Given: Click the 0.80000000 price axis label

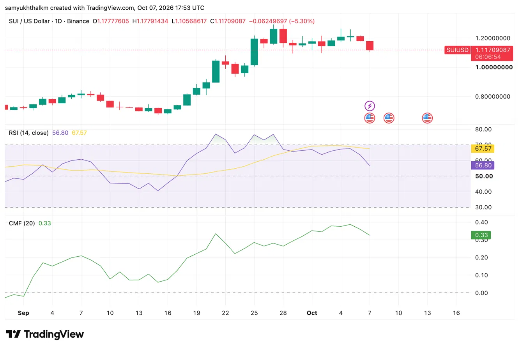Looking at the screenshot, I should click(x=492, y=97).
